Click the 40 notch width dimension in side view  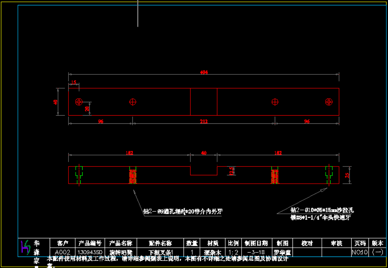[x=204, y=153]
